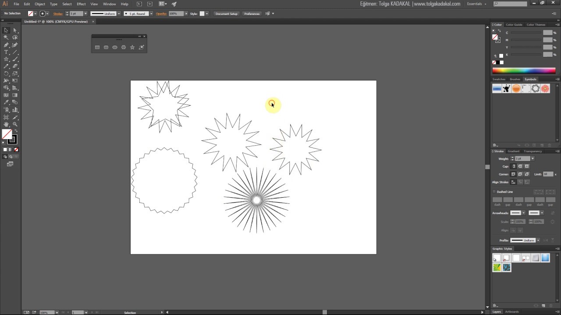Screen dimensions: 561x315
Task: Select the Zoom tool
Action: [x=15, y=124]
